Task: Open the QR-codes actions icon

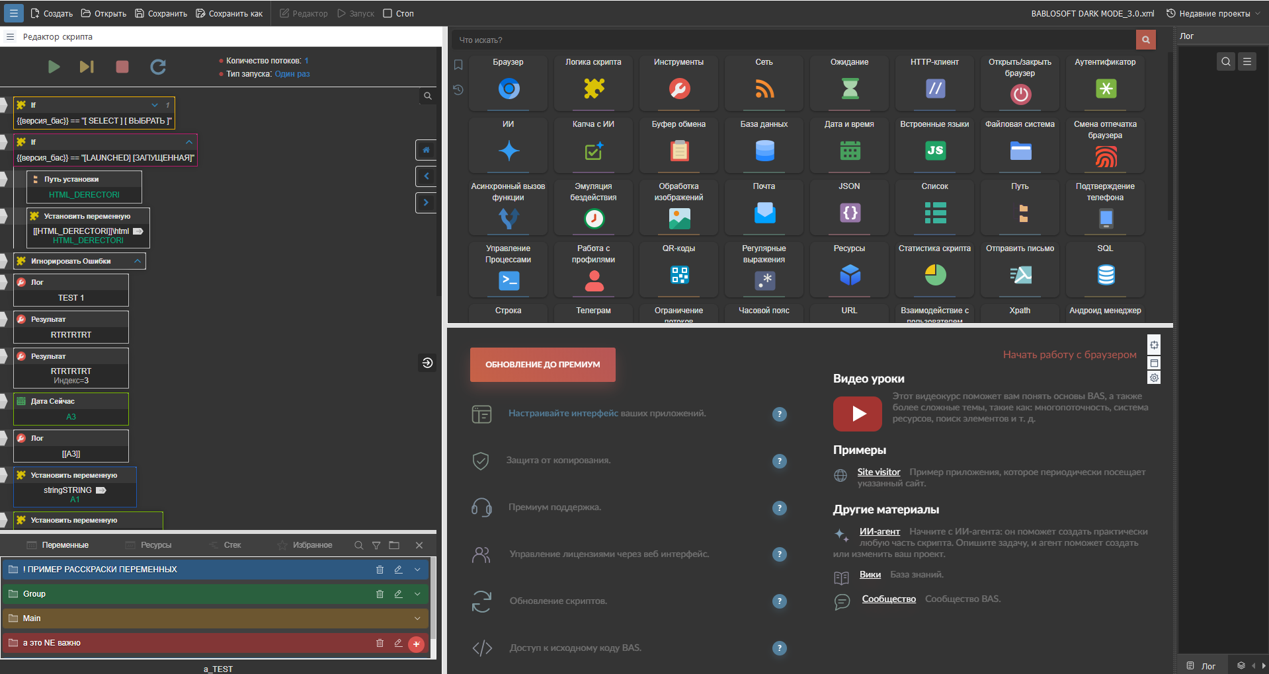Action: tap(679, 275)
